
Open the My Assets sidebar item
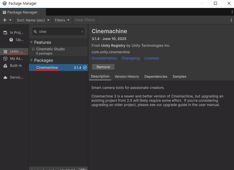coord(14,59)
